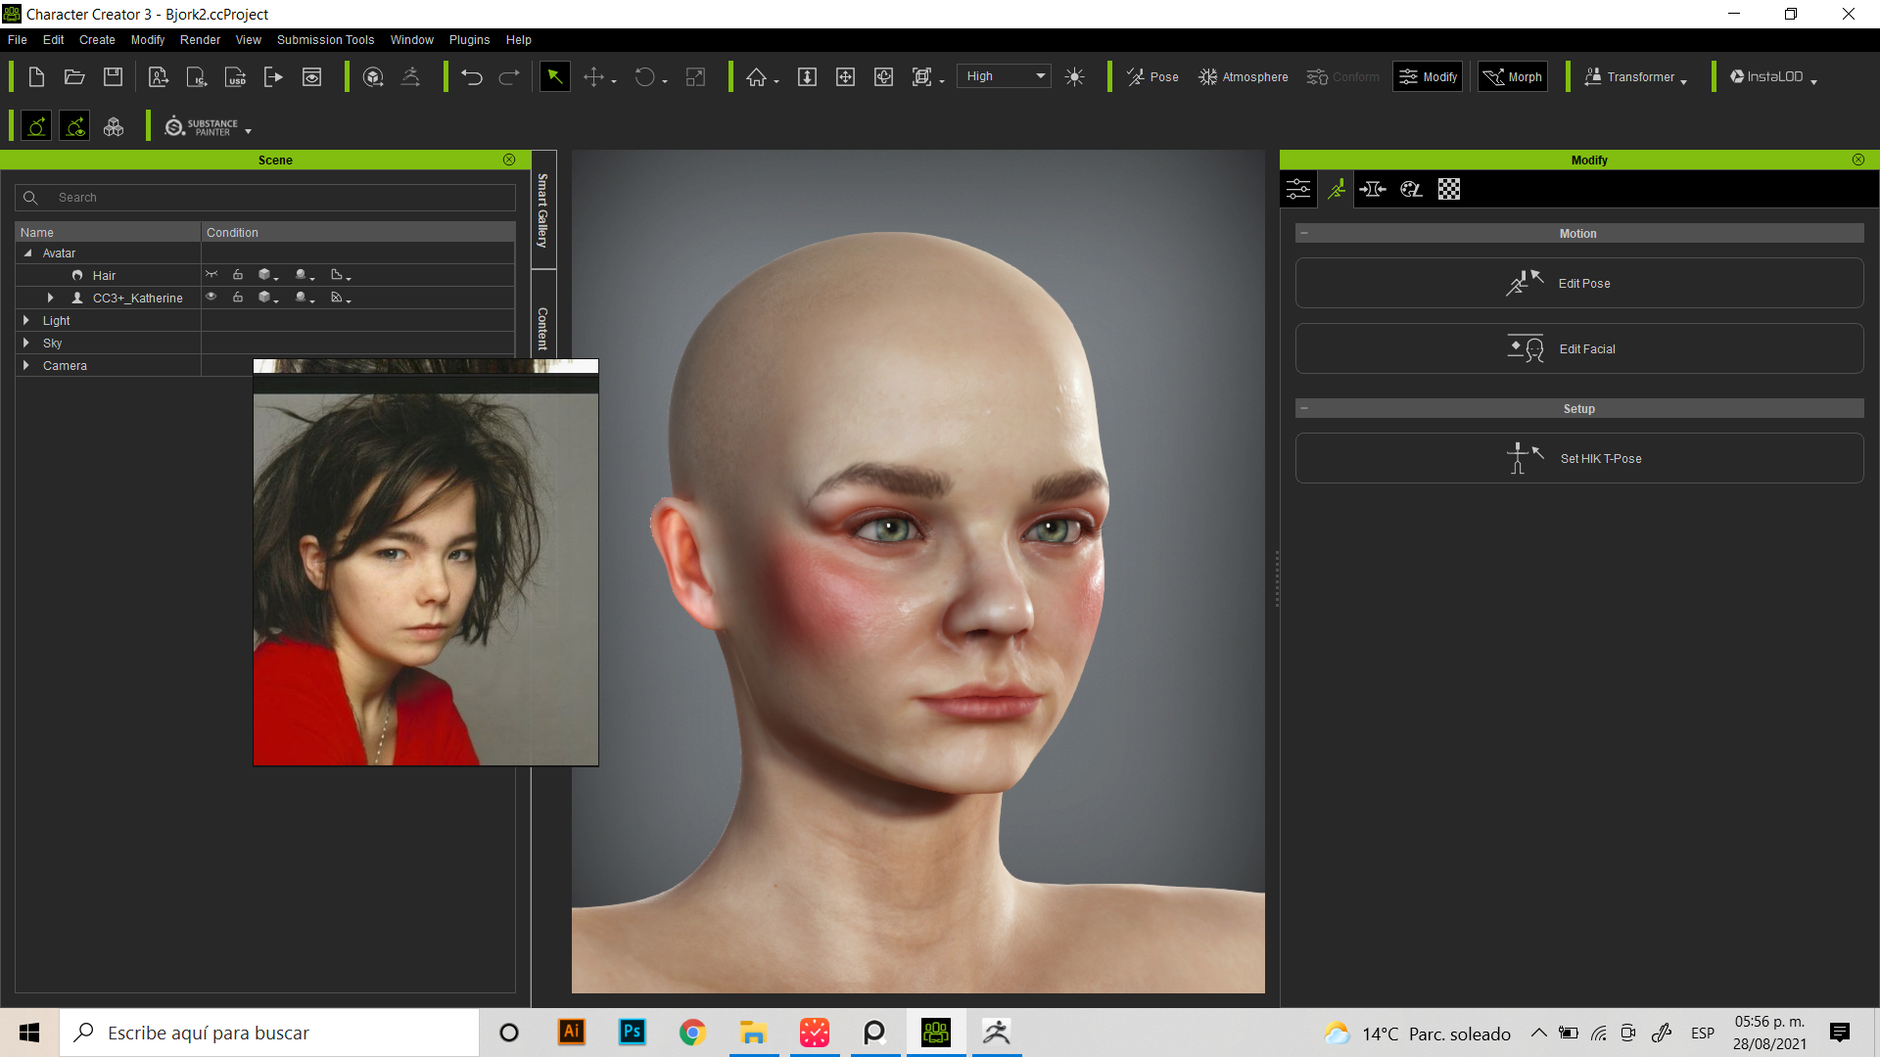Switch to the Motion tab with the running figure

[x=1336, y=189]
